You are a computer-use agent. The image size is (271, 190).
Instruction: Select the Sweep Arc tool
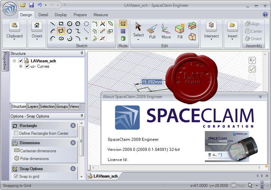[x=70, y=38]
